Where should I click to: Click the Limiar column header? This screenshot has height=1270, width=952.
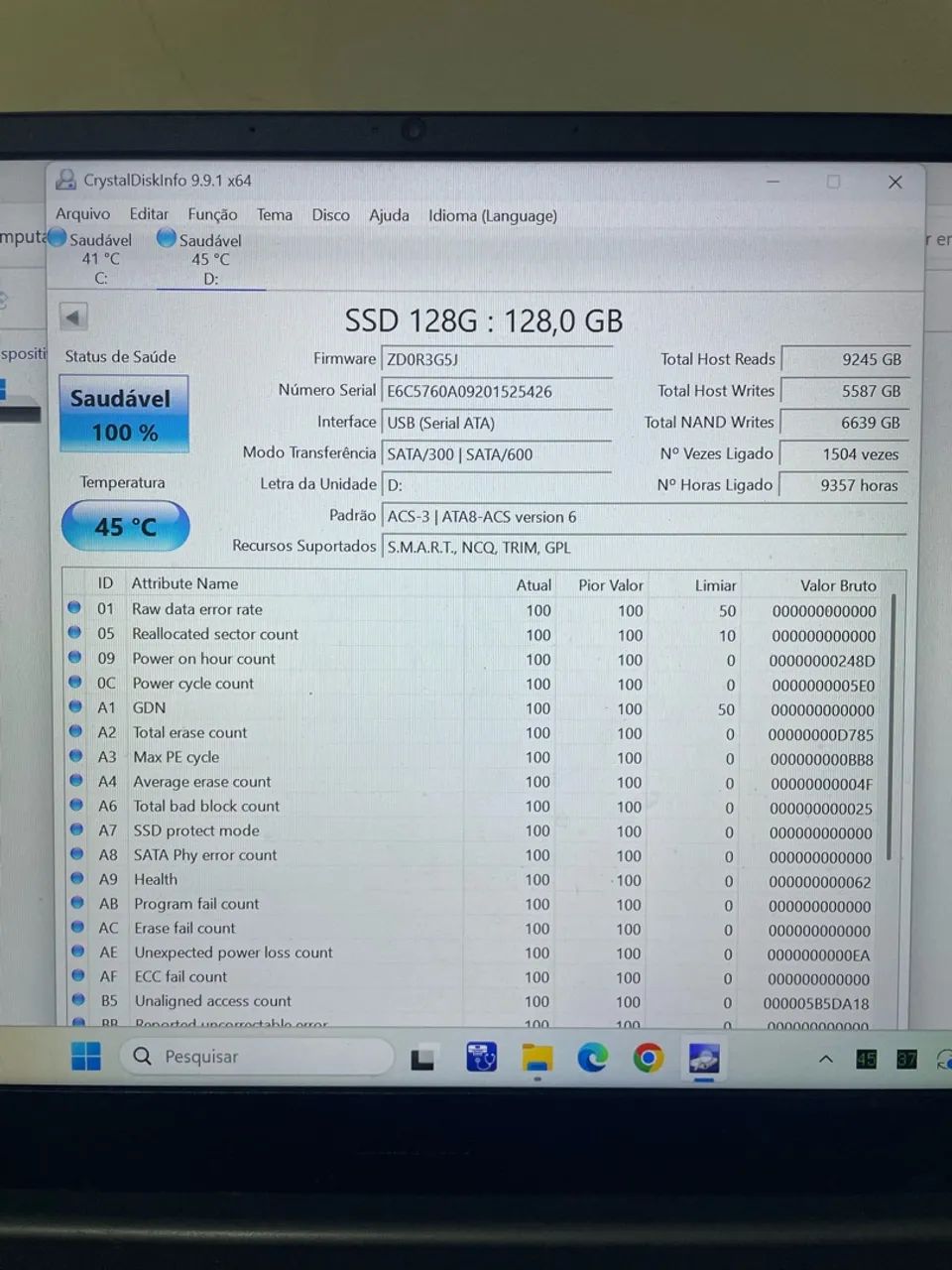(715, 585)
